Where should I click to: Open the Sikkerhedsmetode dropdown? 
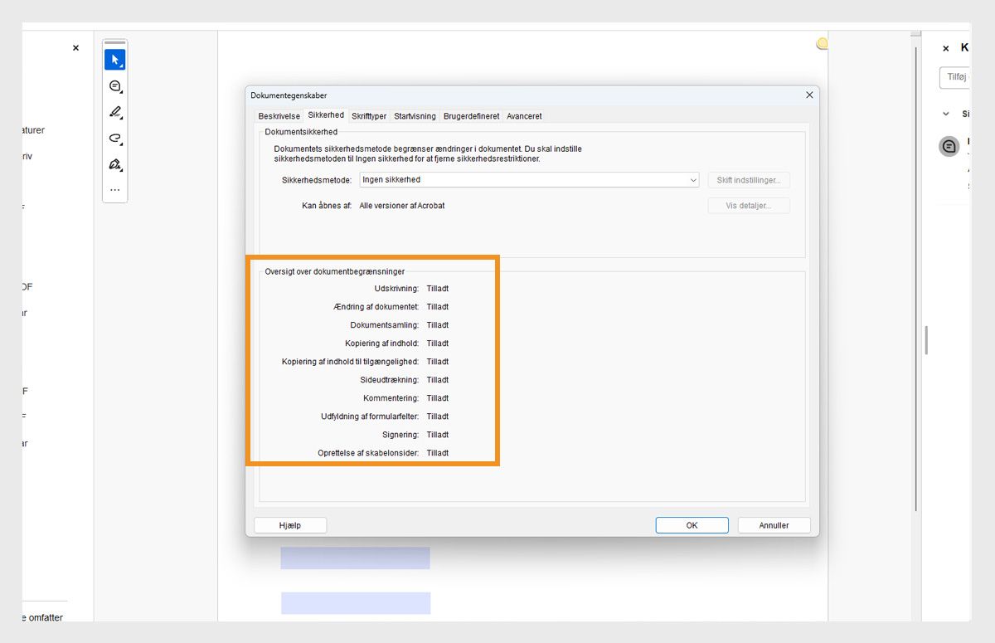click(530, 180)
